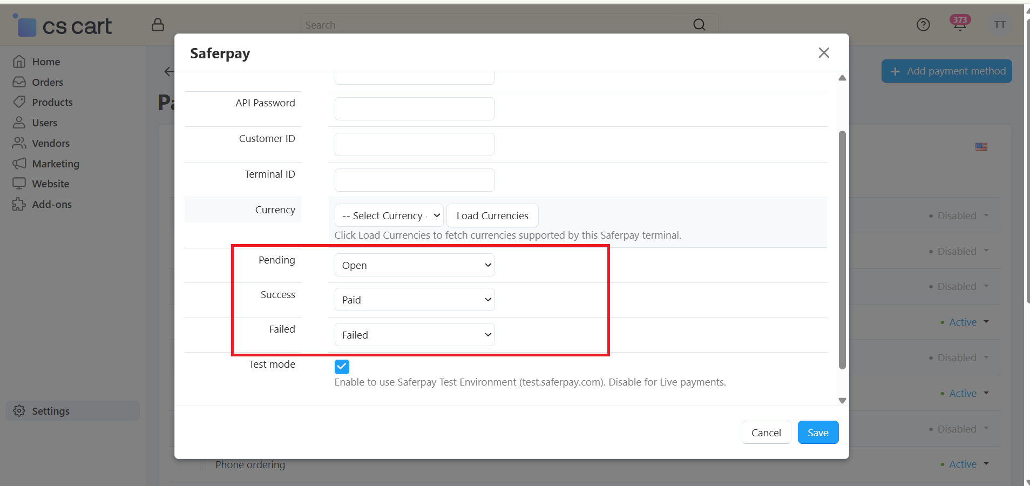1030x486 pixels.
Task: Click the CS-Cart logo
Action: (x=63, y=25)
